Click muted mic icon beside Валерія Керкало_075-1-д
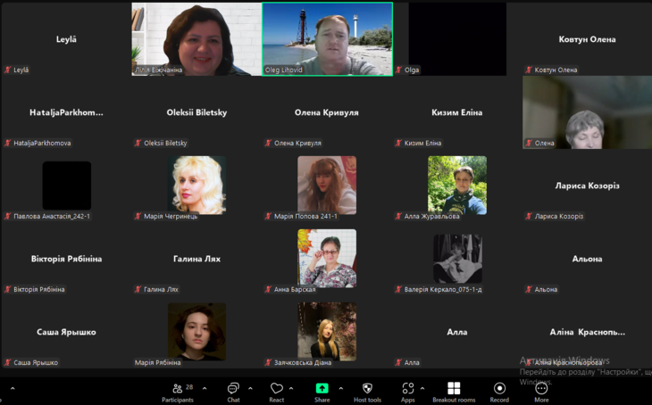The width and height of the screenshot is (652, 405). click(x=398, y=289)
